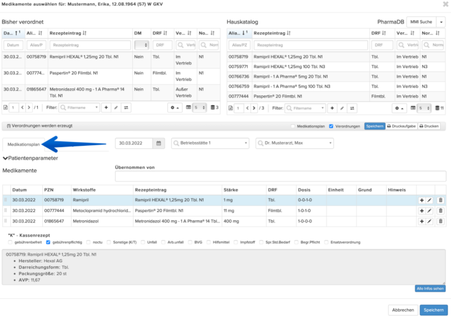The height and width of the screenshot is (317, 451).
Task: Add a filter in Bisher verordnet
Action: click(x=106, y=108)
